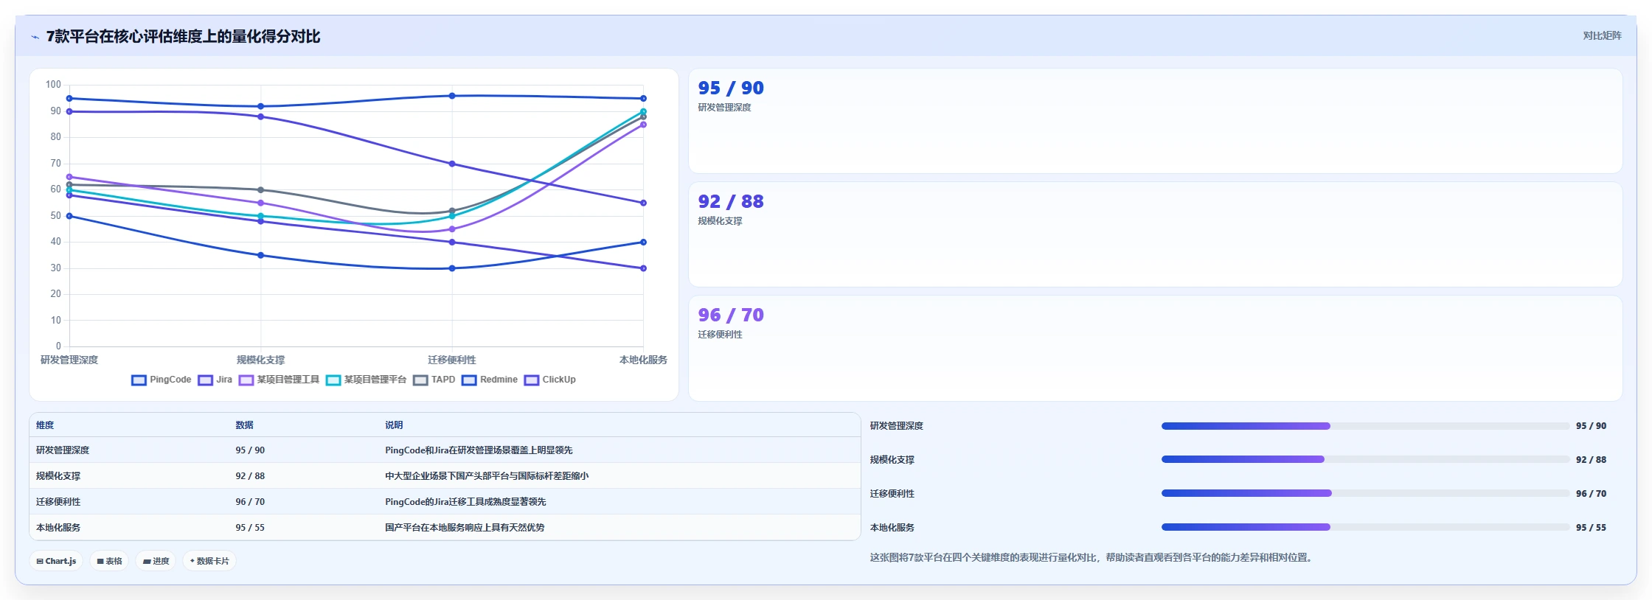
Task: Click the 100 y-axis tick label
Action: [x=53, y=85]
